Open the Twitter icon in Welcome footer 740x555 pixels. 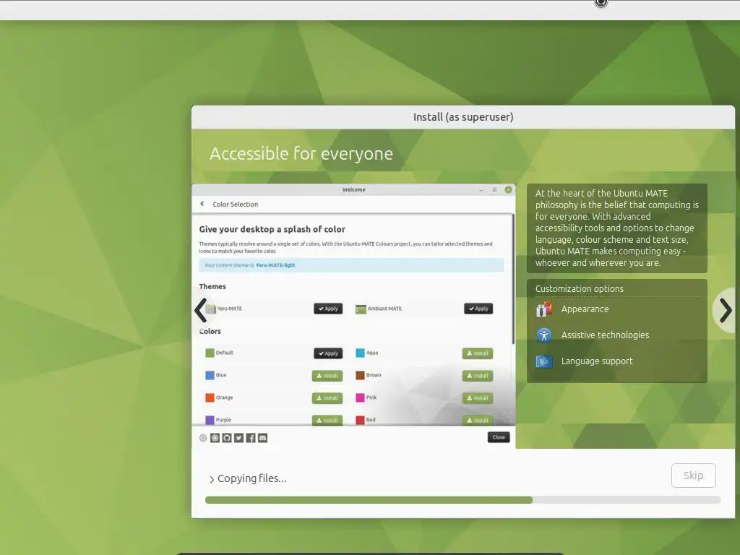tap(238, 438)
